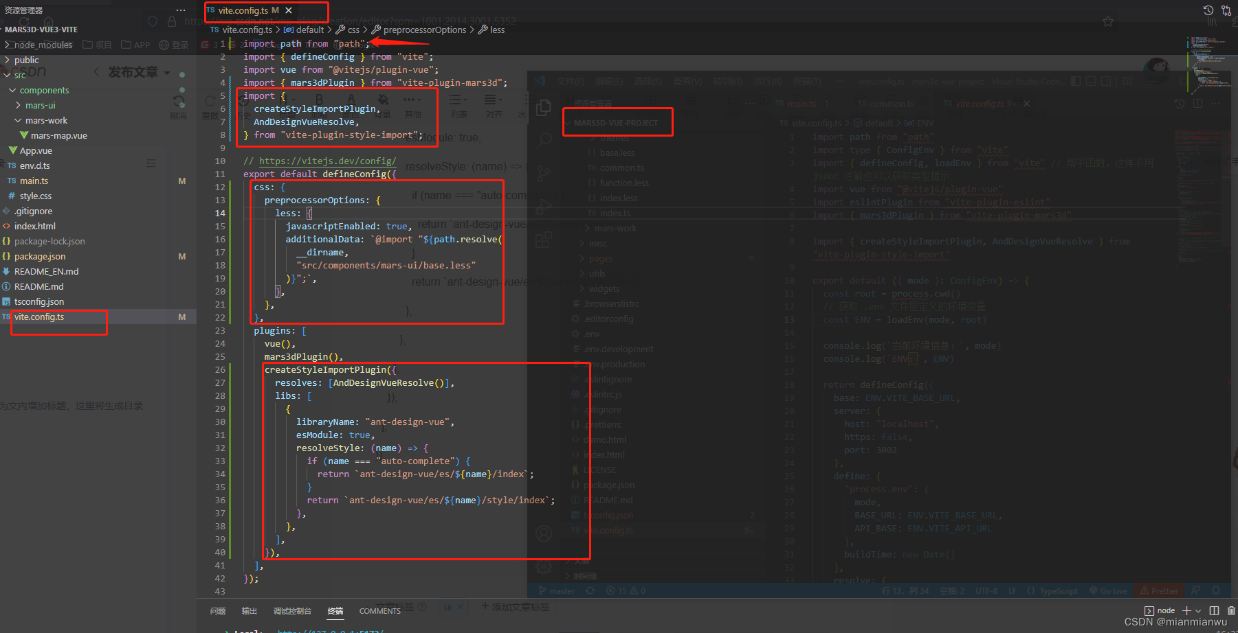Viewport: 1238px width, 633px height.
Task: Open the terminal launch profile dropdown arrow
Action: tap(1198, 610)
